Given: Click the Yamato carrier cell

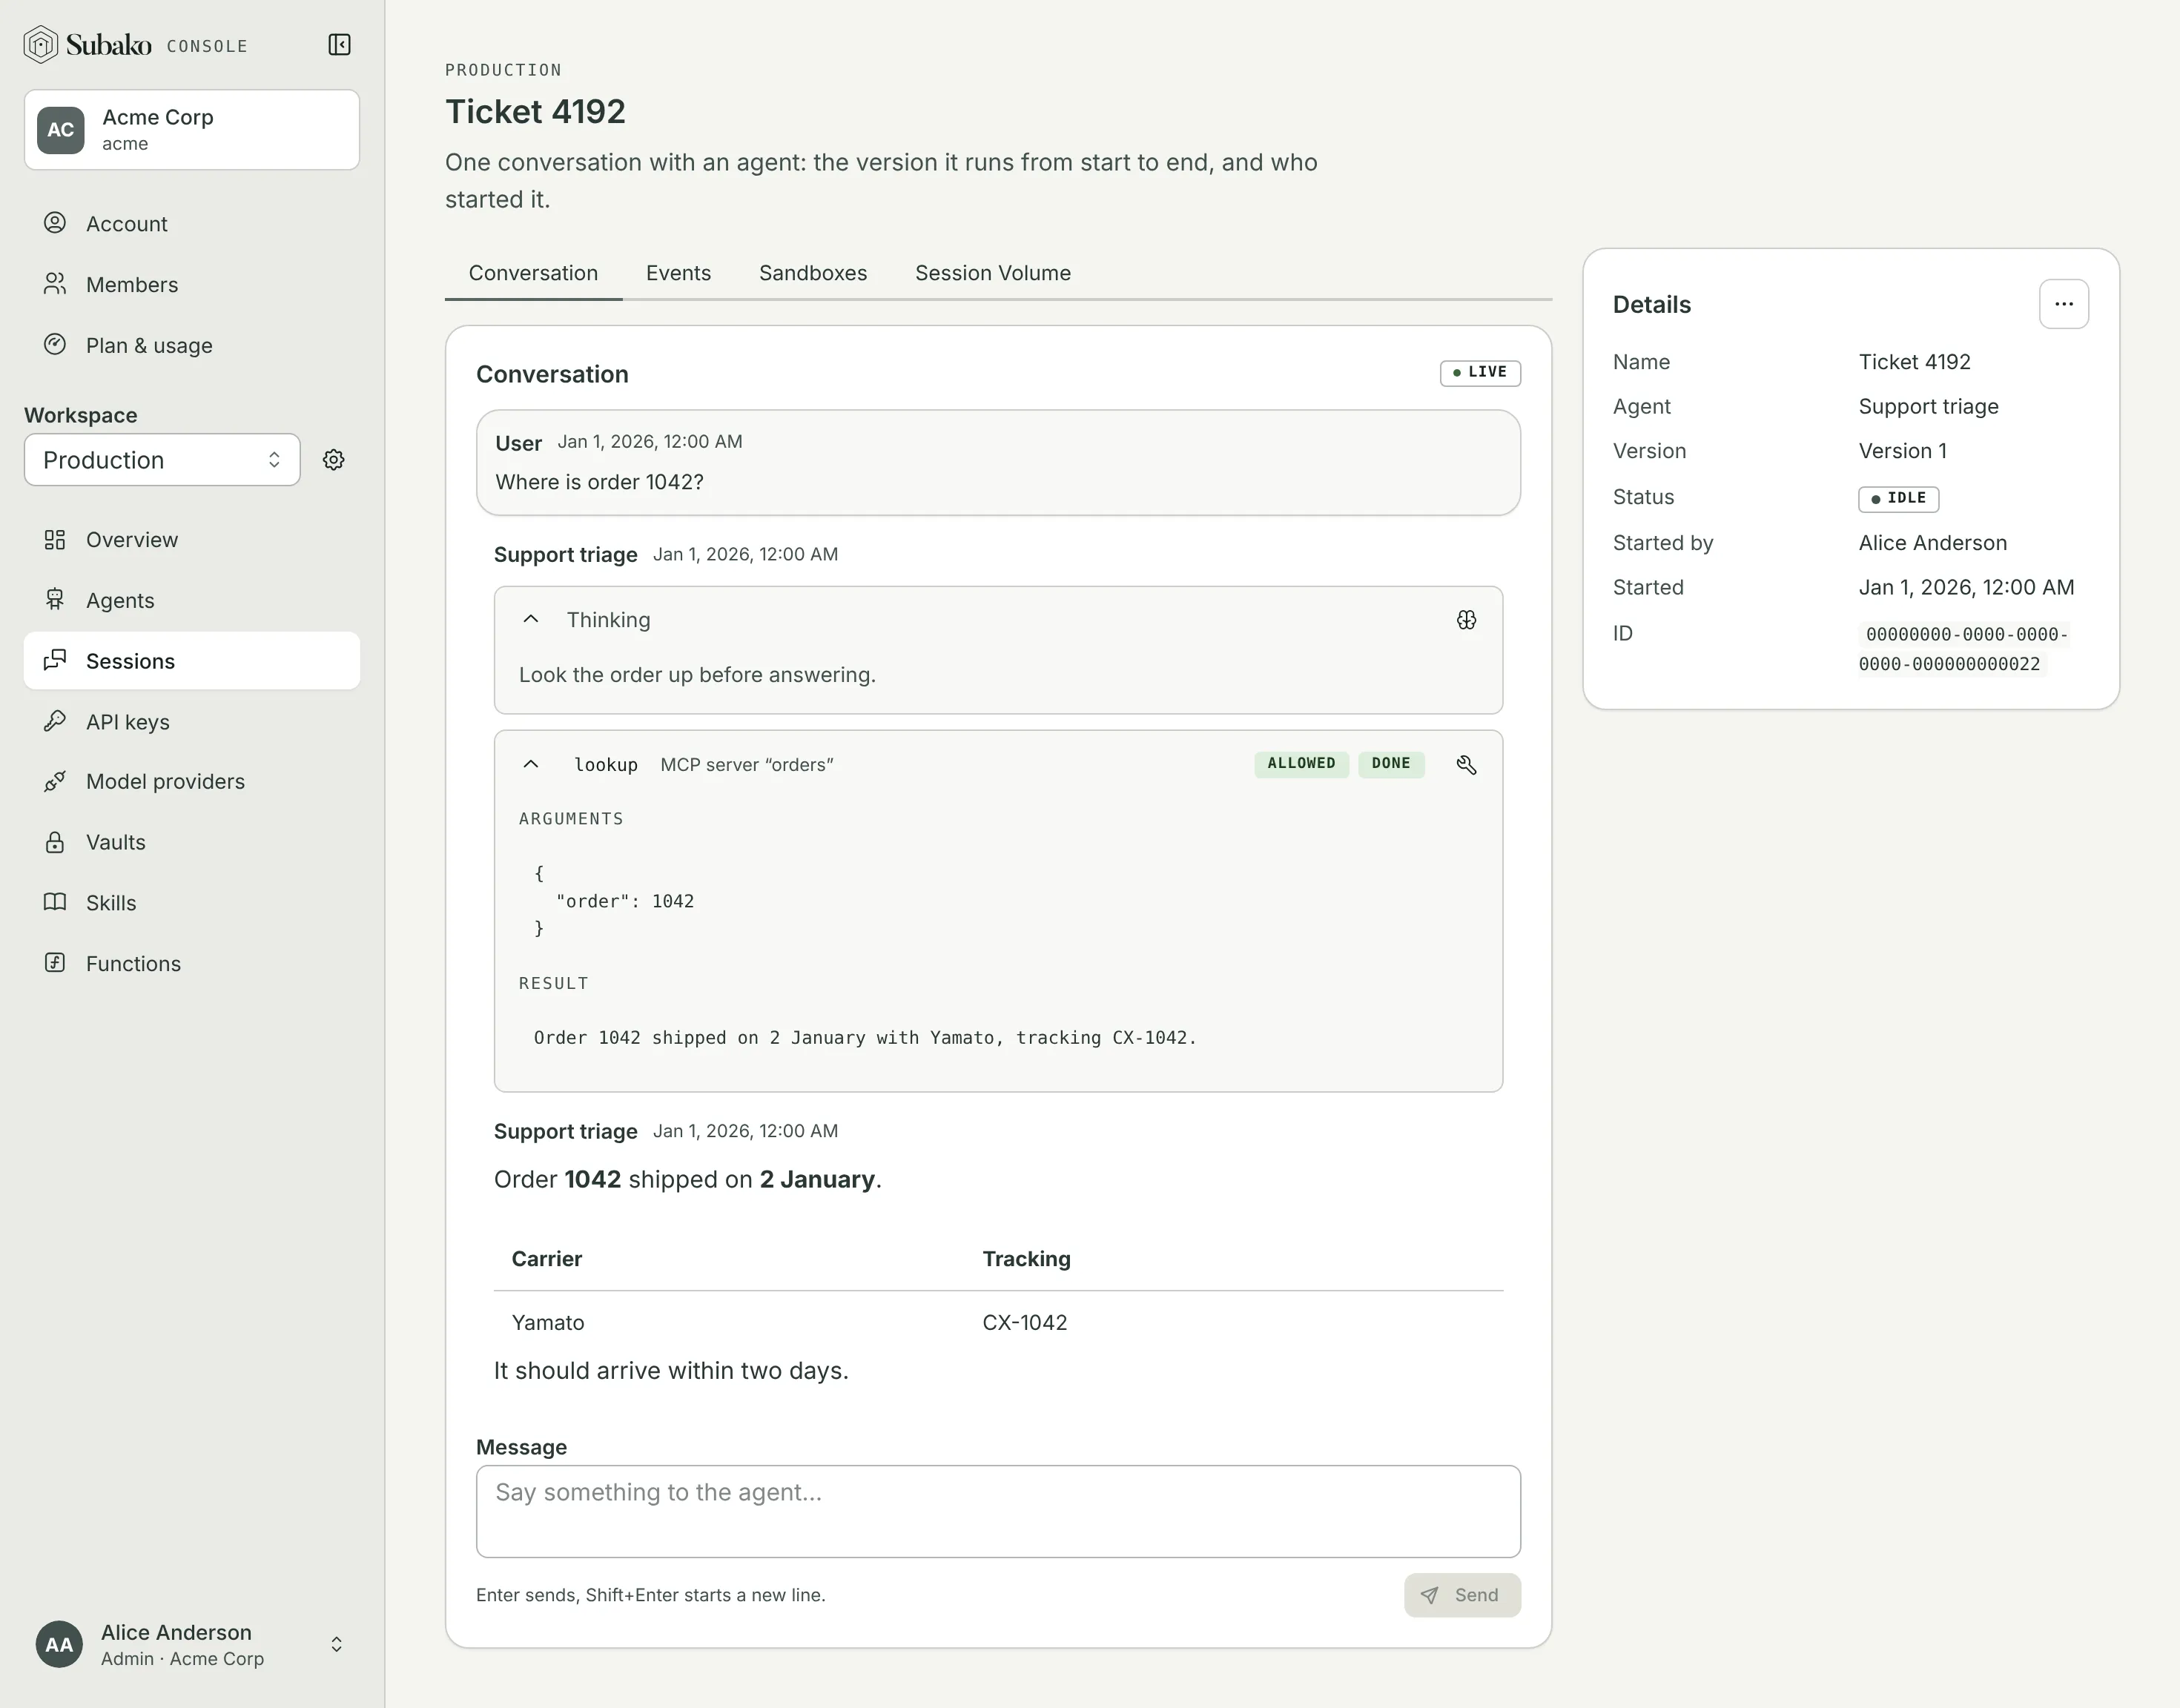Looking at the screenshot, I should pyautogui.click(x=548, y=1322).
